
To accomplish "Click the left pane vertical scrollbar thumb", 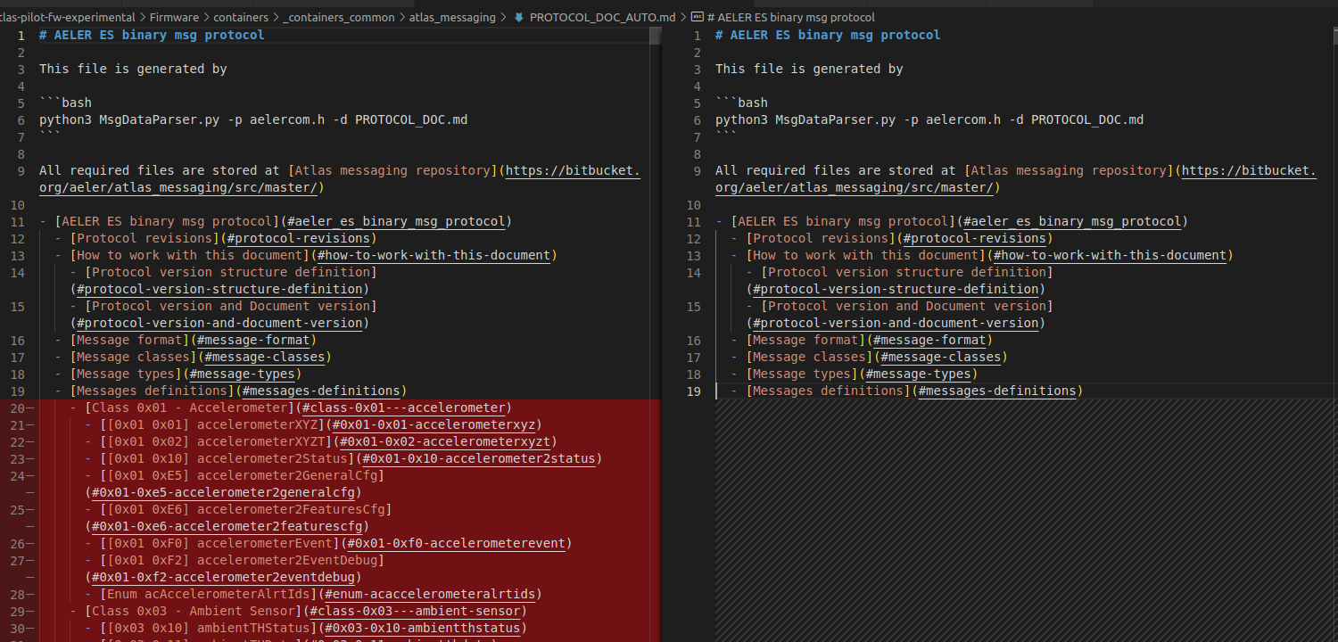I will 655,36.
